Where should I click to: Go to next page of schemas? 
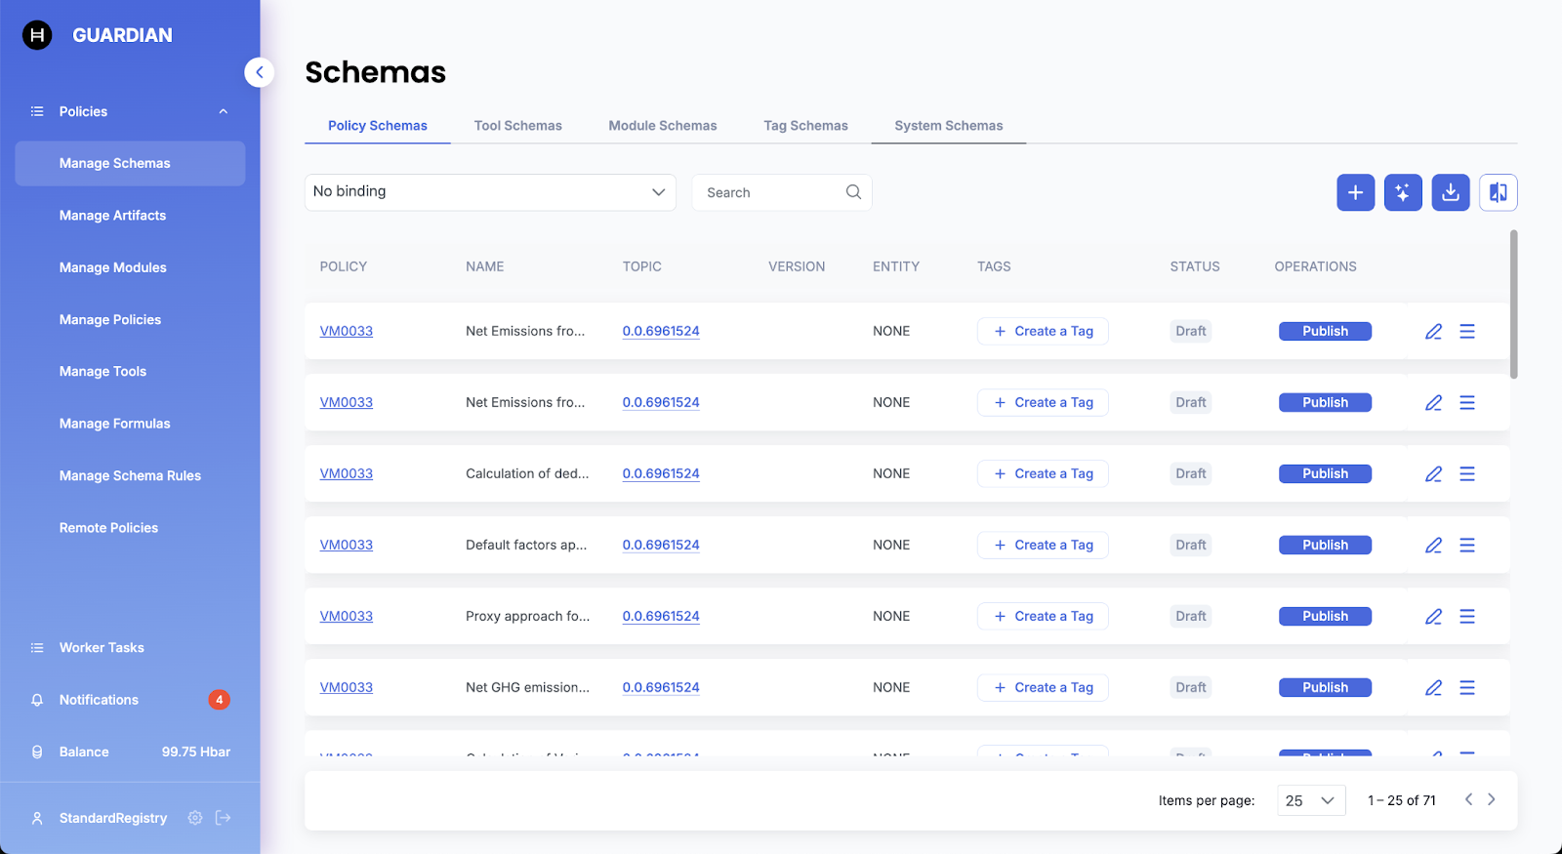(x=1491, y=799)
